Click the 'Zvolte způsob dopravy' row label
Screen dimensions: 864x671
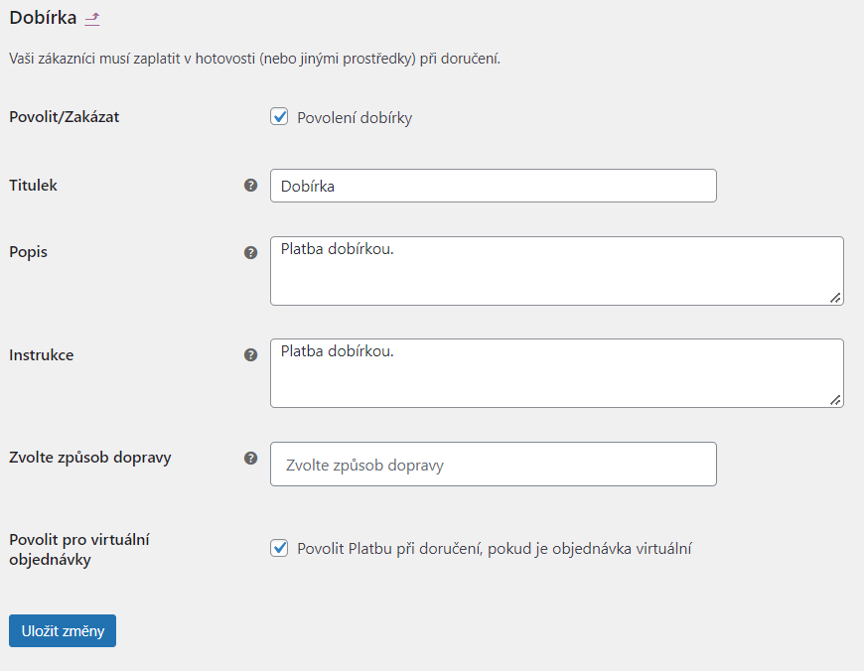coord(90,458)
